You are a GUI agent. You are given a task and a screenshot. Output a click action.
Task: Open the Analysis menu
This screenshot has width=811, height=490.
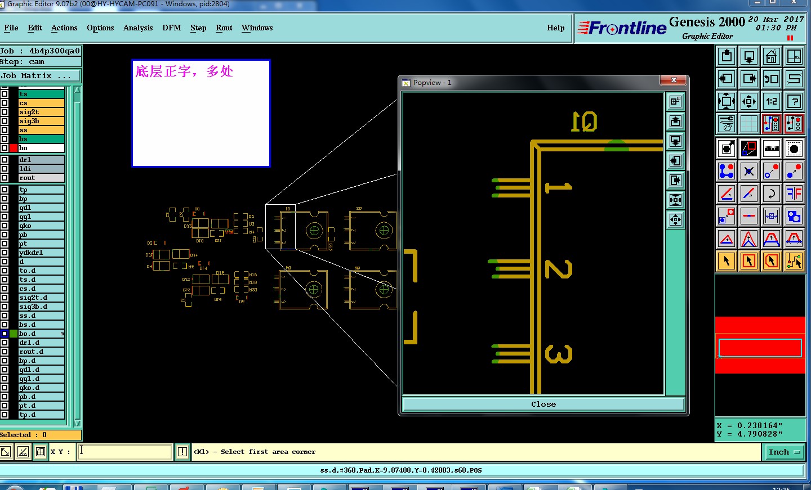[x=138, y=28]
